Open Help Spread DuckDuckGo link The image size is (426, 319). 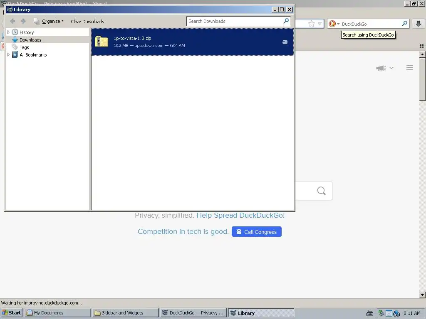[x=240, y=216]
